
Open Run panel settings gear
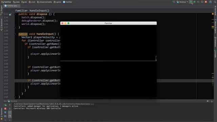point(208,101)
